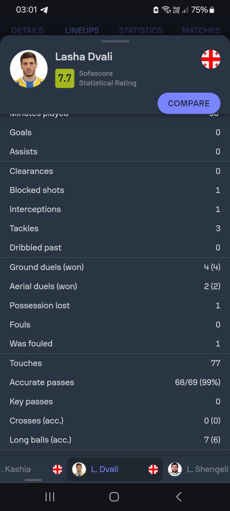Select the LINEUPS tab
The image size is (230, 511).
pyautogui.click(x=82, y=30)
